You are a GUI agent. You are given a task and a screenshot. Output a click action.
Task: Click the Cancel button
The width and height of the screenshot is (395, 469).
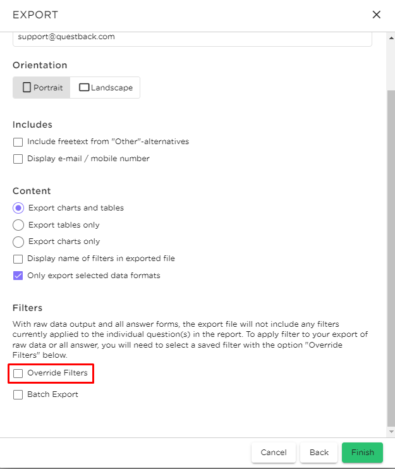[x=273, y=453]
